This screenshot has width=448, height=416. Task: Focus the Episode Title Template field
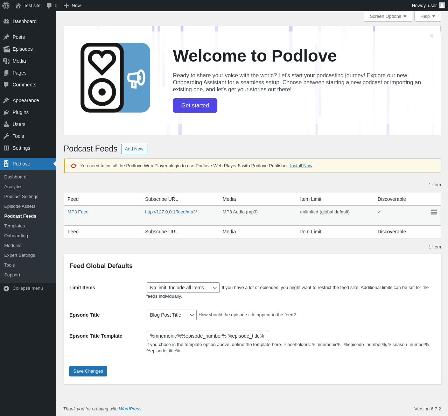[x=208, y=336]
